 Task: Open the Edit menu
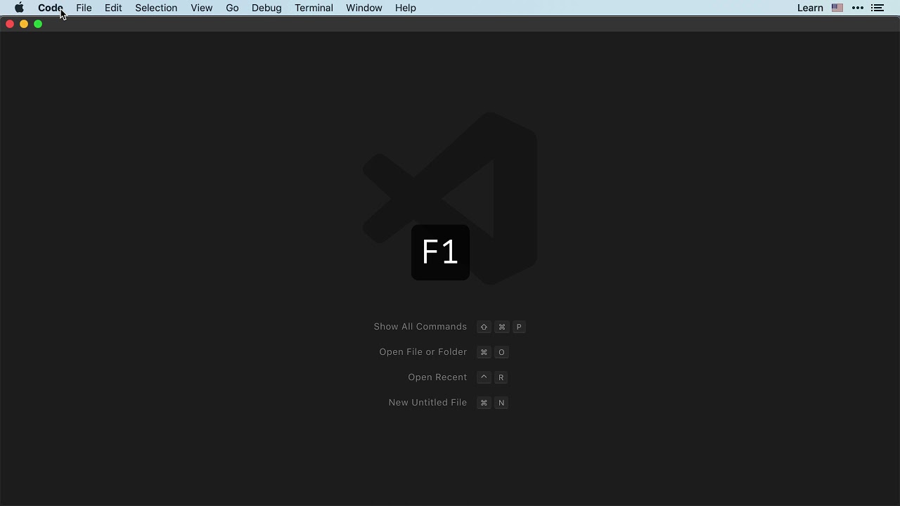[113, 8]
